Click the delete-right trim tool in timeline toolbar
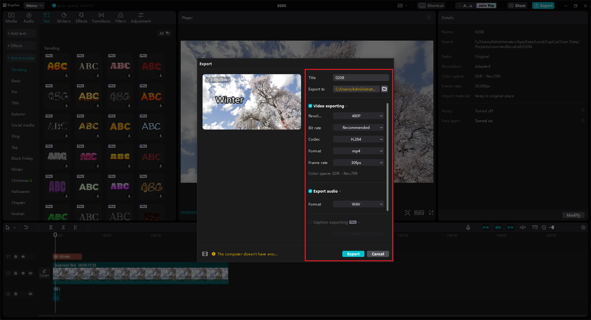The width and height of the screenshot is (591, 320). [x=75, y=228]
